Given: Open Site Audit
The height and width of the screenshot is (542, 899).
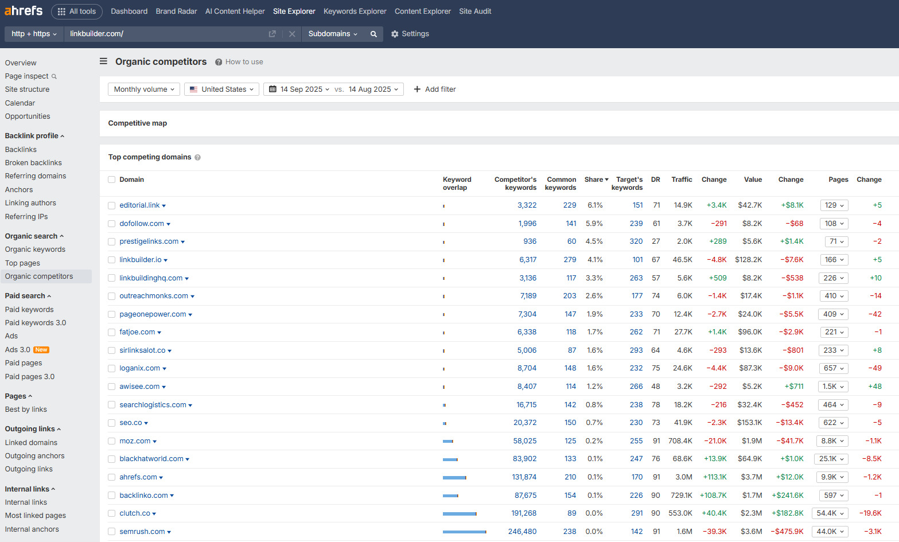Looking at the screenshot, I should tap(475, 11).
